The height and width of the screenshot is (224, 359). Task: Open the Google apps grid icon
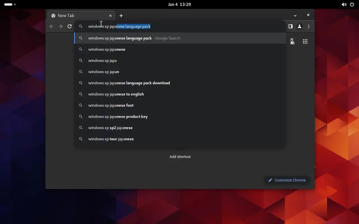pos(305,41)
